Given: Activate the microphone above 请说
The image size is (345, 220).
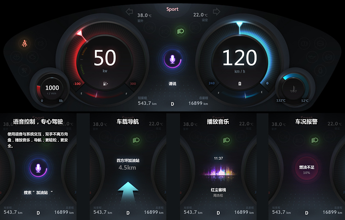Looking at the screenshot, I should [172, 59].
